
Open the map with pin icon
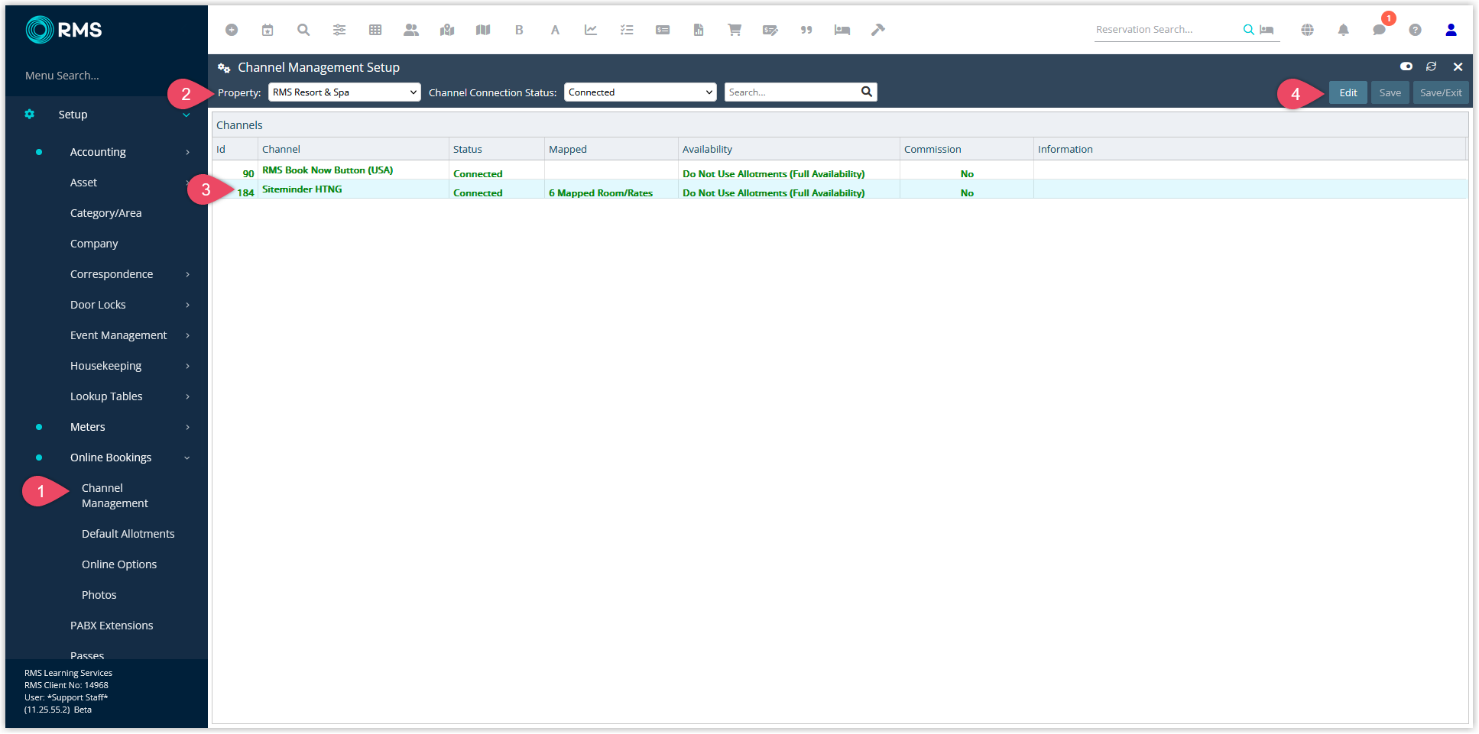[x=447, y=30]
